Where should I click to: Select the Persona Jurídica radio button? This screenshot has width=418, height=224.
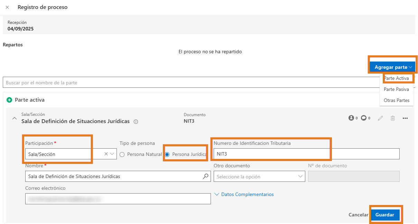point(167,155)
